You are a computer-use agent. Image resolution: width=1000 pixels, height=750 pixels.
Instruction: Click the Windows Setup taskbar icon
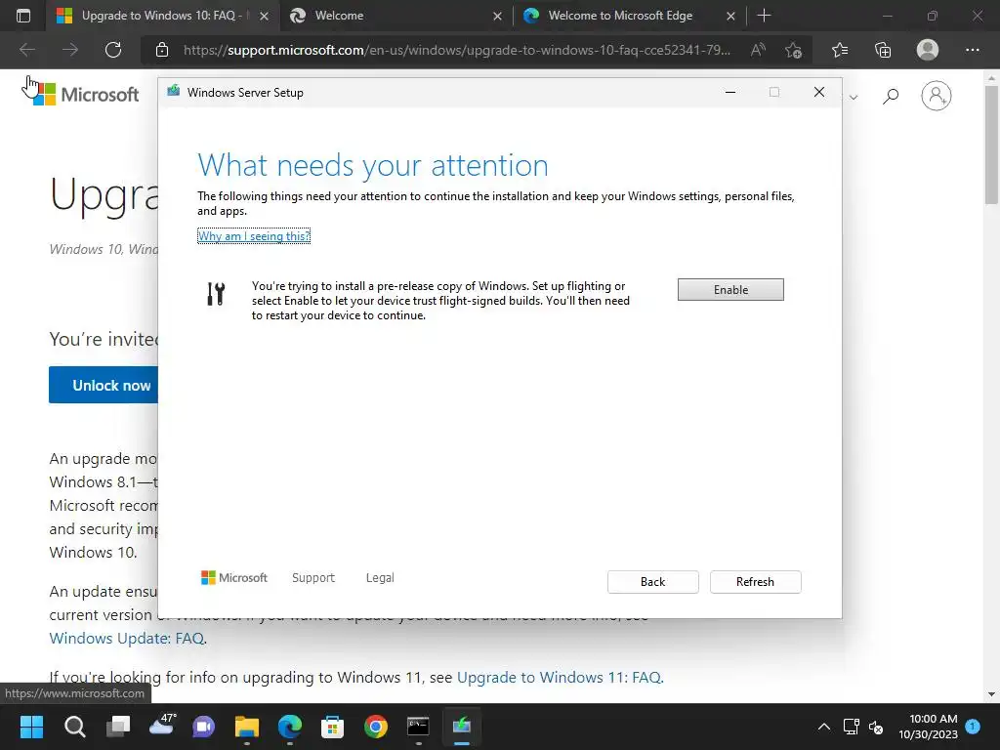coord(462,727)
